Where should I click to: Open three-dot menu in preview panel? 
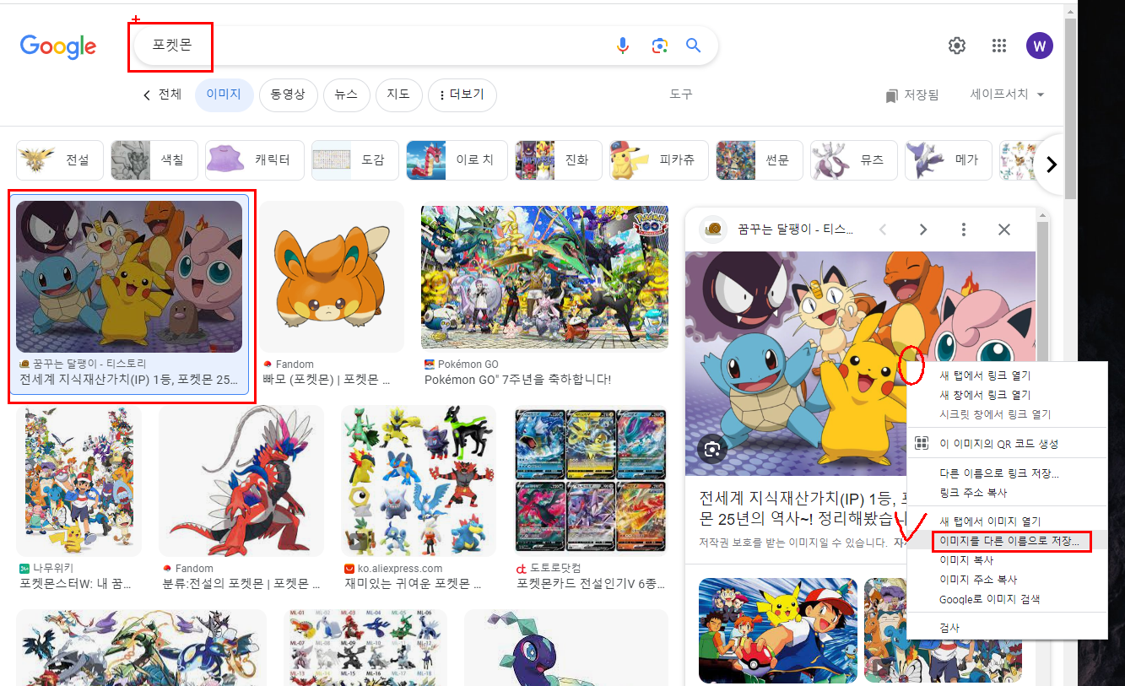point(964,230)
